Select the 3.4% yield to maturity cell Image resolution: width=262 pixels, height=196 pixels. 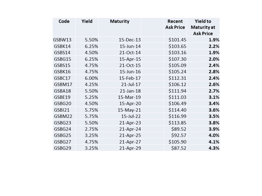click(214, 104)
